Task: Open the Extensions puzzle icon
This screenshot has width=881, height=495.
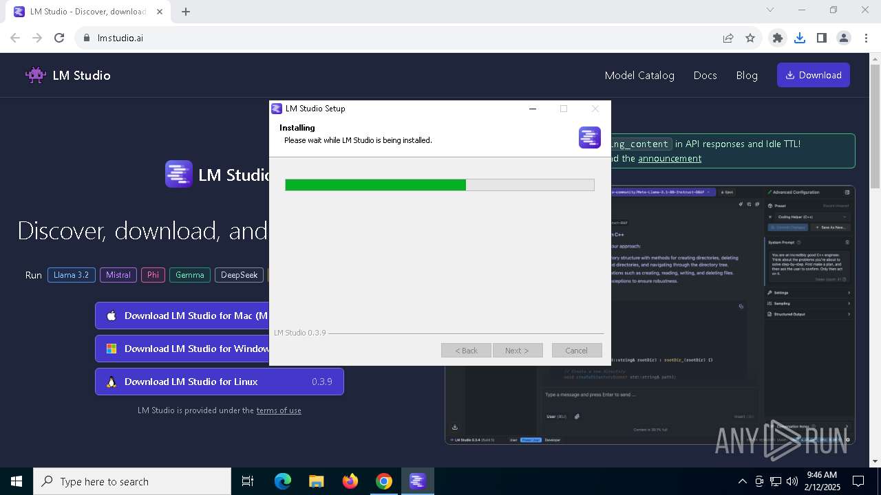Action: tap(778, 38)
